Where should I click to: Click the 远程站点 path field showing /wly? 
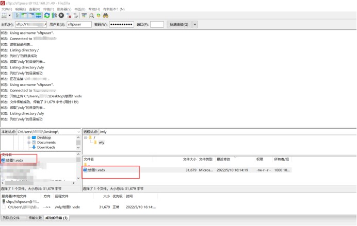tap(227, 132)
